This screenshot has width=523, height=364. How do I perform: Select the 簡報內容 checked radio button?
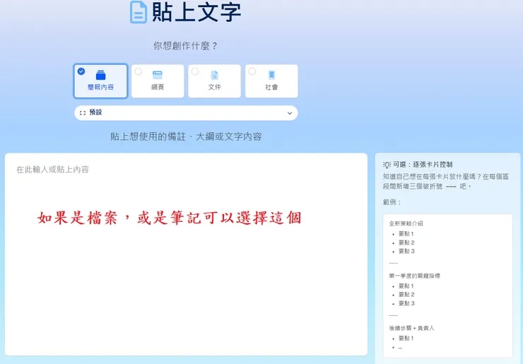tap(81, 71)
